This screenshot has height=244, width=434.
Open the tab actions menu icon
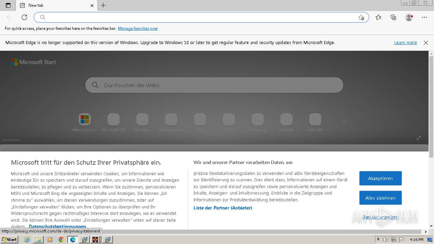pyautogui.click(x=8, y=5)
